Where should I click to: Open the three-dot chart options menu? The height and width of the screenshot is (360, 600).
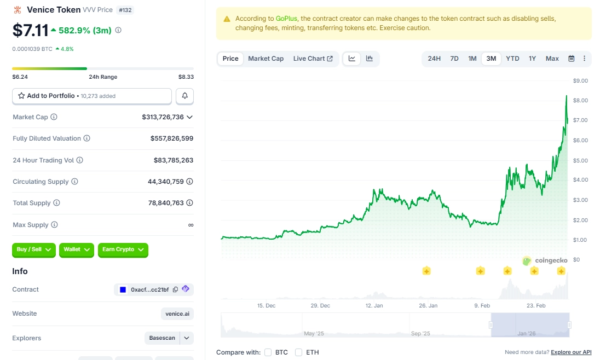point(584,59)
